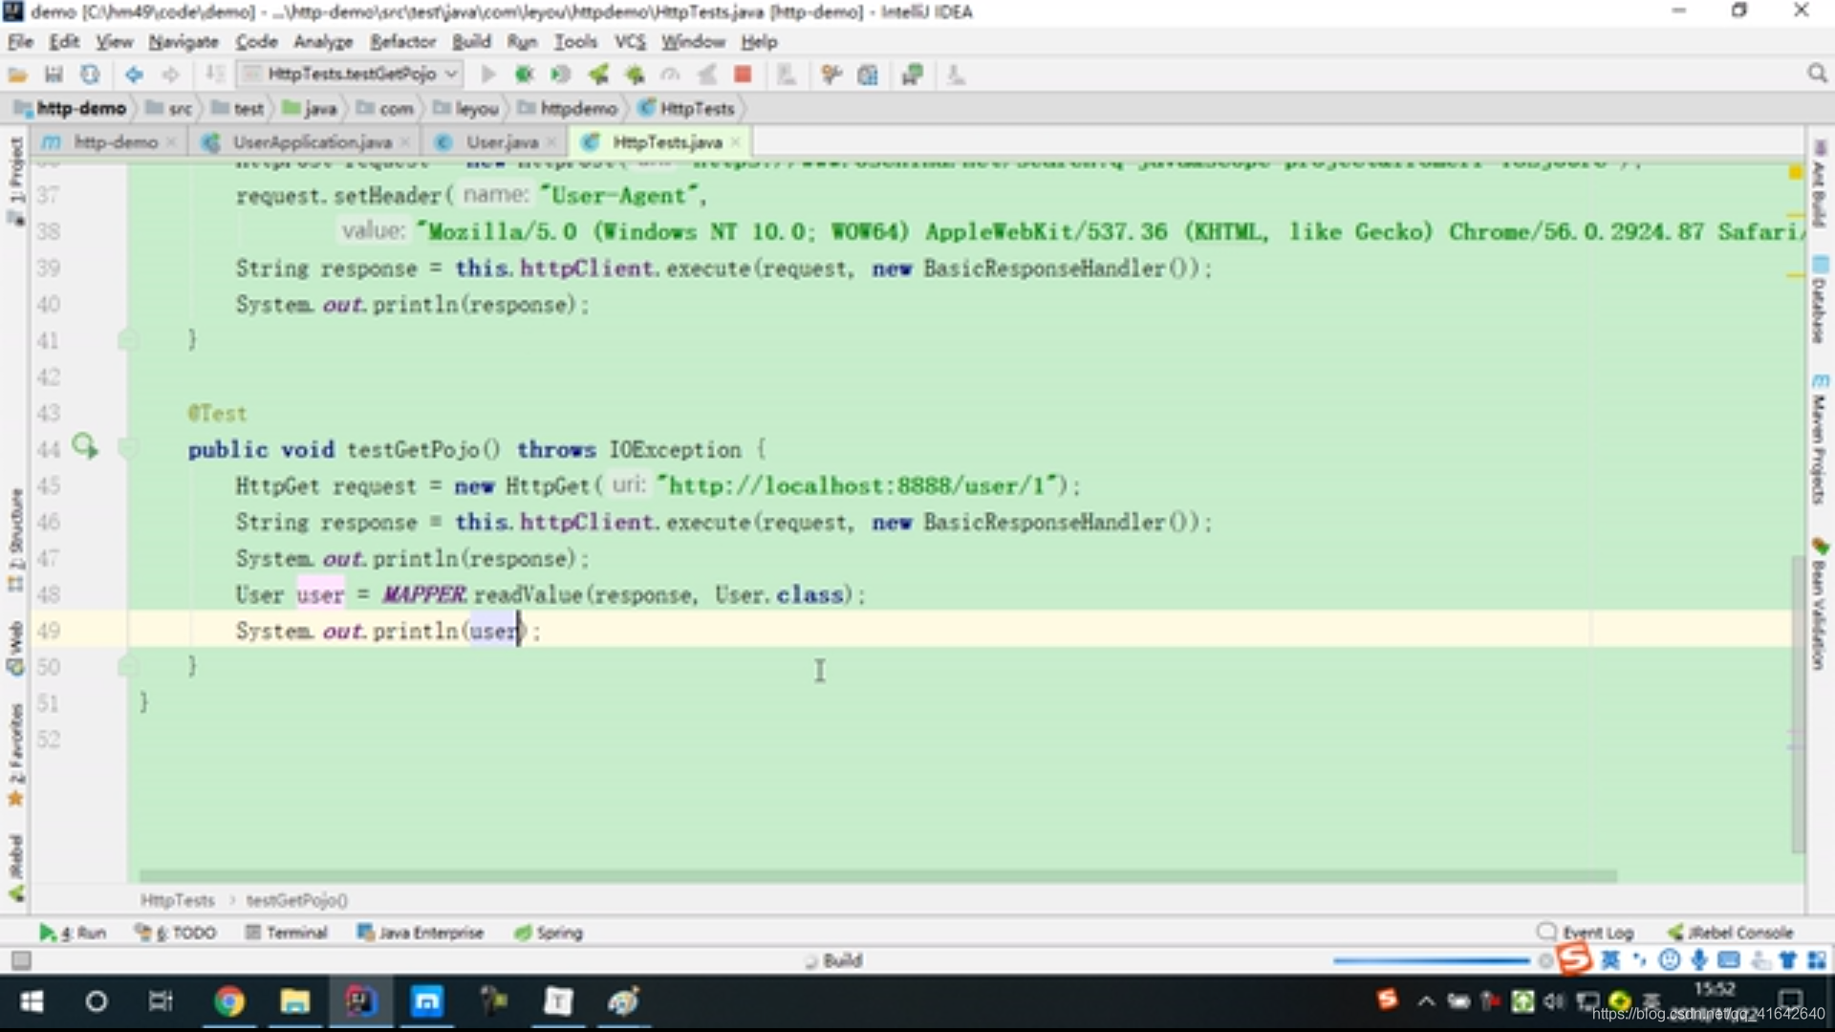Close the HttpTests.java tab
1835x1032 pixels.
735,142
